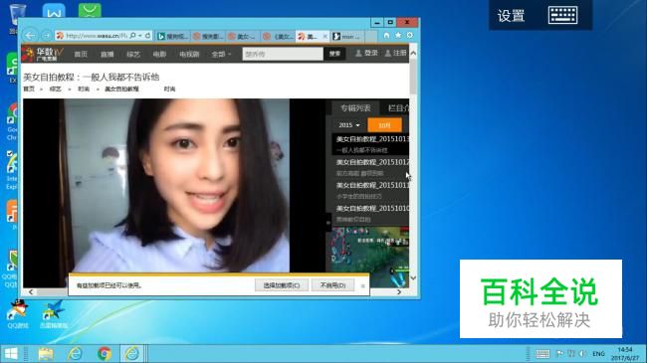This screenshot has width=647, height=363.
Task: Click the 华数TV site logo
Action: 43,54
